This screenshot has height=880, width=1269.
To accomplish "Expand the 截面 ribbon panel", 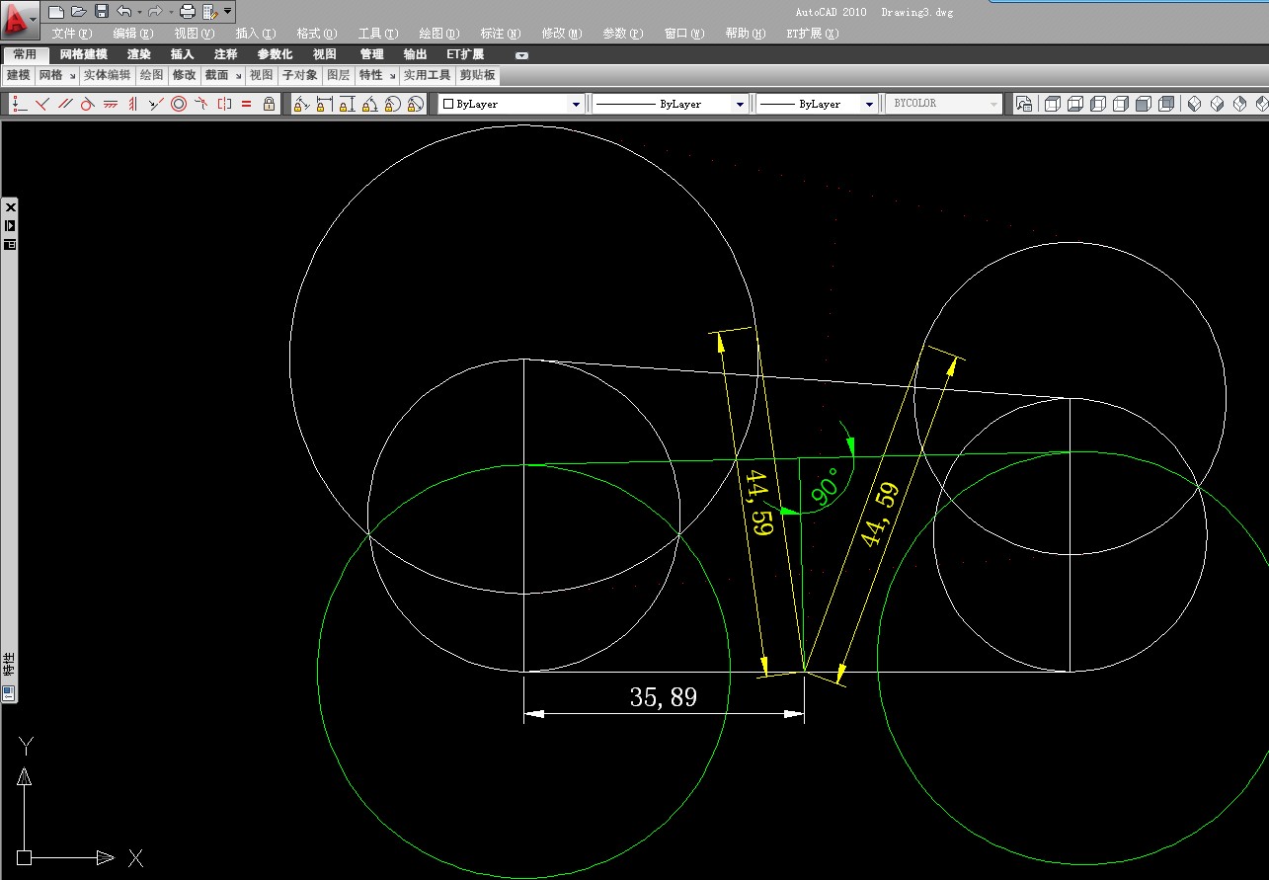I will click(x=222, y=75).
